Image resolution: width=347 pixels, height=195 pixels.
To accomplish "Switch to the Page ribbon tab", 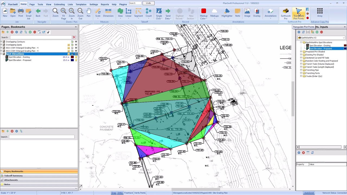I will click(32, 4).
